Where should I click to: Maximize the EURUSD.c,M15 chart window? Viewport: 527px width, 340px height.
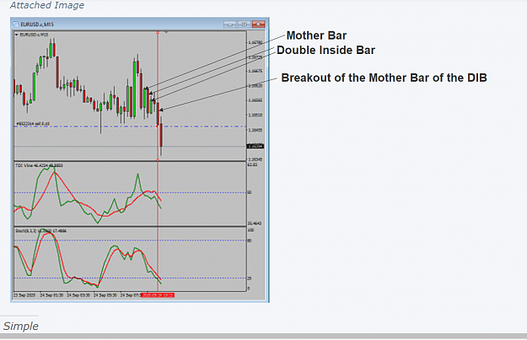pyautogui.click(x=245, y=24)
